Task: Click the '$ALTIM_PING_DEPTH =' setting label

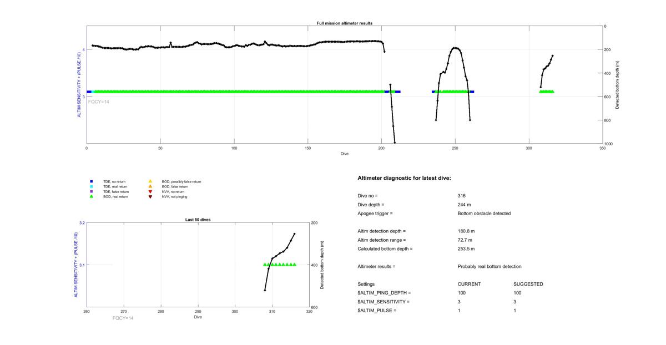Action: (x=385, y=293)
